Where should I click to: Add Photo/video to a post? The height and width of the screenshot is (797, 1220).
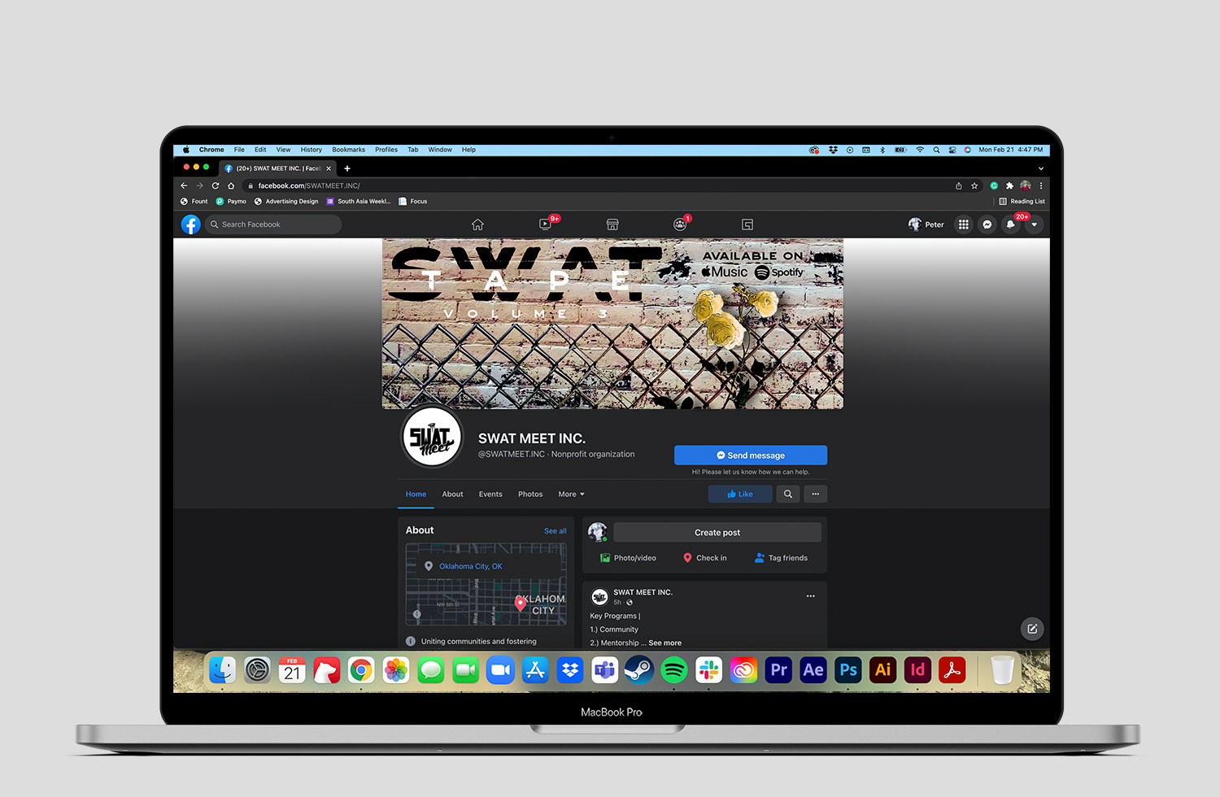pyautogui.click(x=628, y=558)
